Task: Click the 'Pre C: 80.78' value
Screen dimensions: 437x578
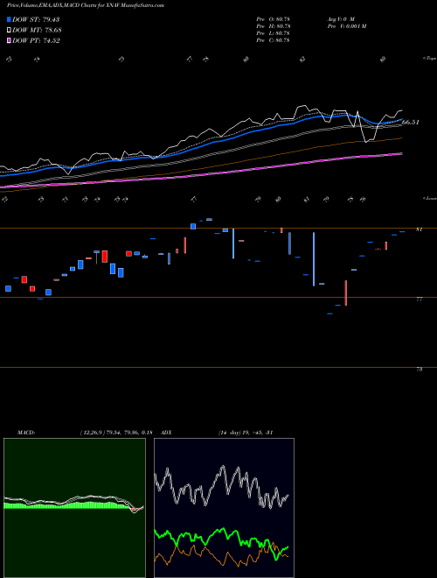Action: click(x=273, y=40)
